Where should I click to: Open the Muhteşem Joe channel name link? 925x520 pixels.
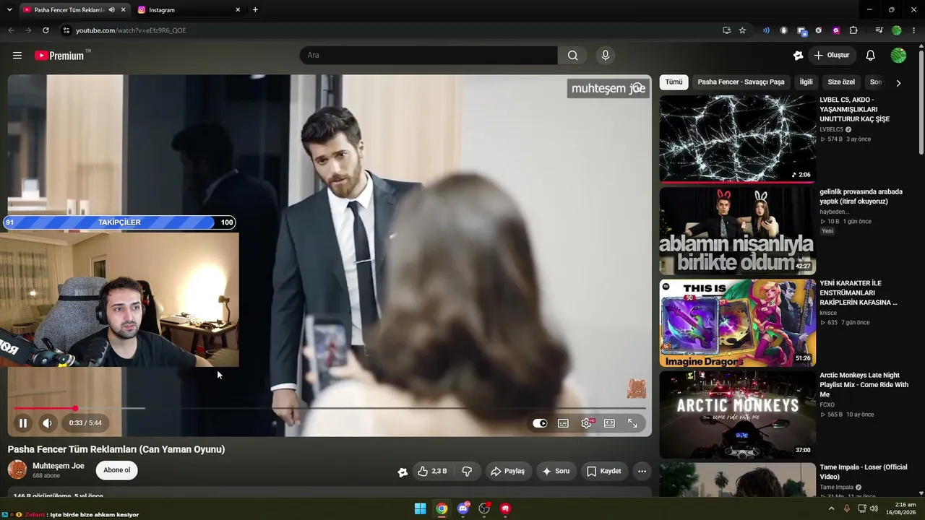(x=59, y=466)
